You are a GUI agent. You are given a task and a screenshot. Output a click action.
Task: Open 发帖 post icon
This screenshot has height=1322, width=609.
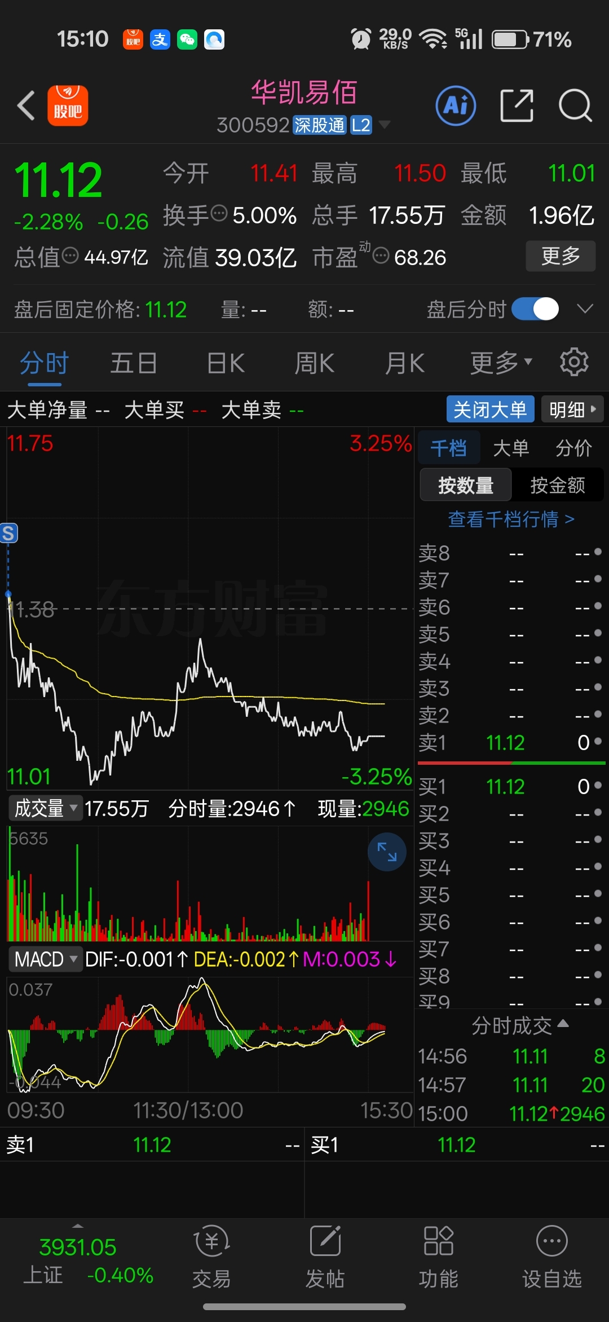pos(325,1258)
